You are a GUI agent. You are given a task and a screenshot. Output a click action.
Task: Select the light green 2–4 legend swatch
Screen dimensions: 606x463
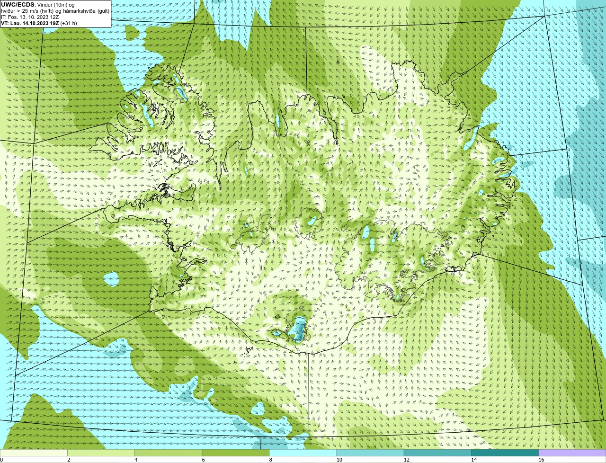pyautogui.click(x=101, y=453)
